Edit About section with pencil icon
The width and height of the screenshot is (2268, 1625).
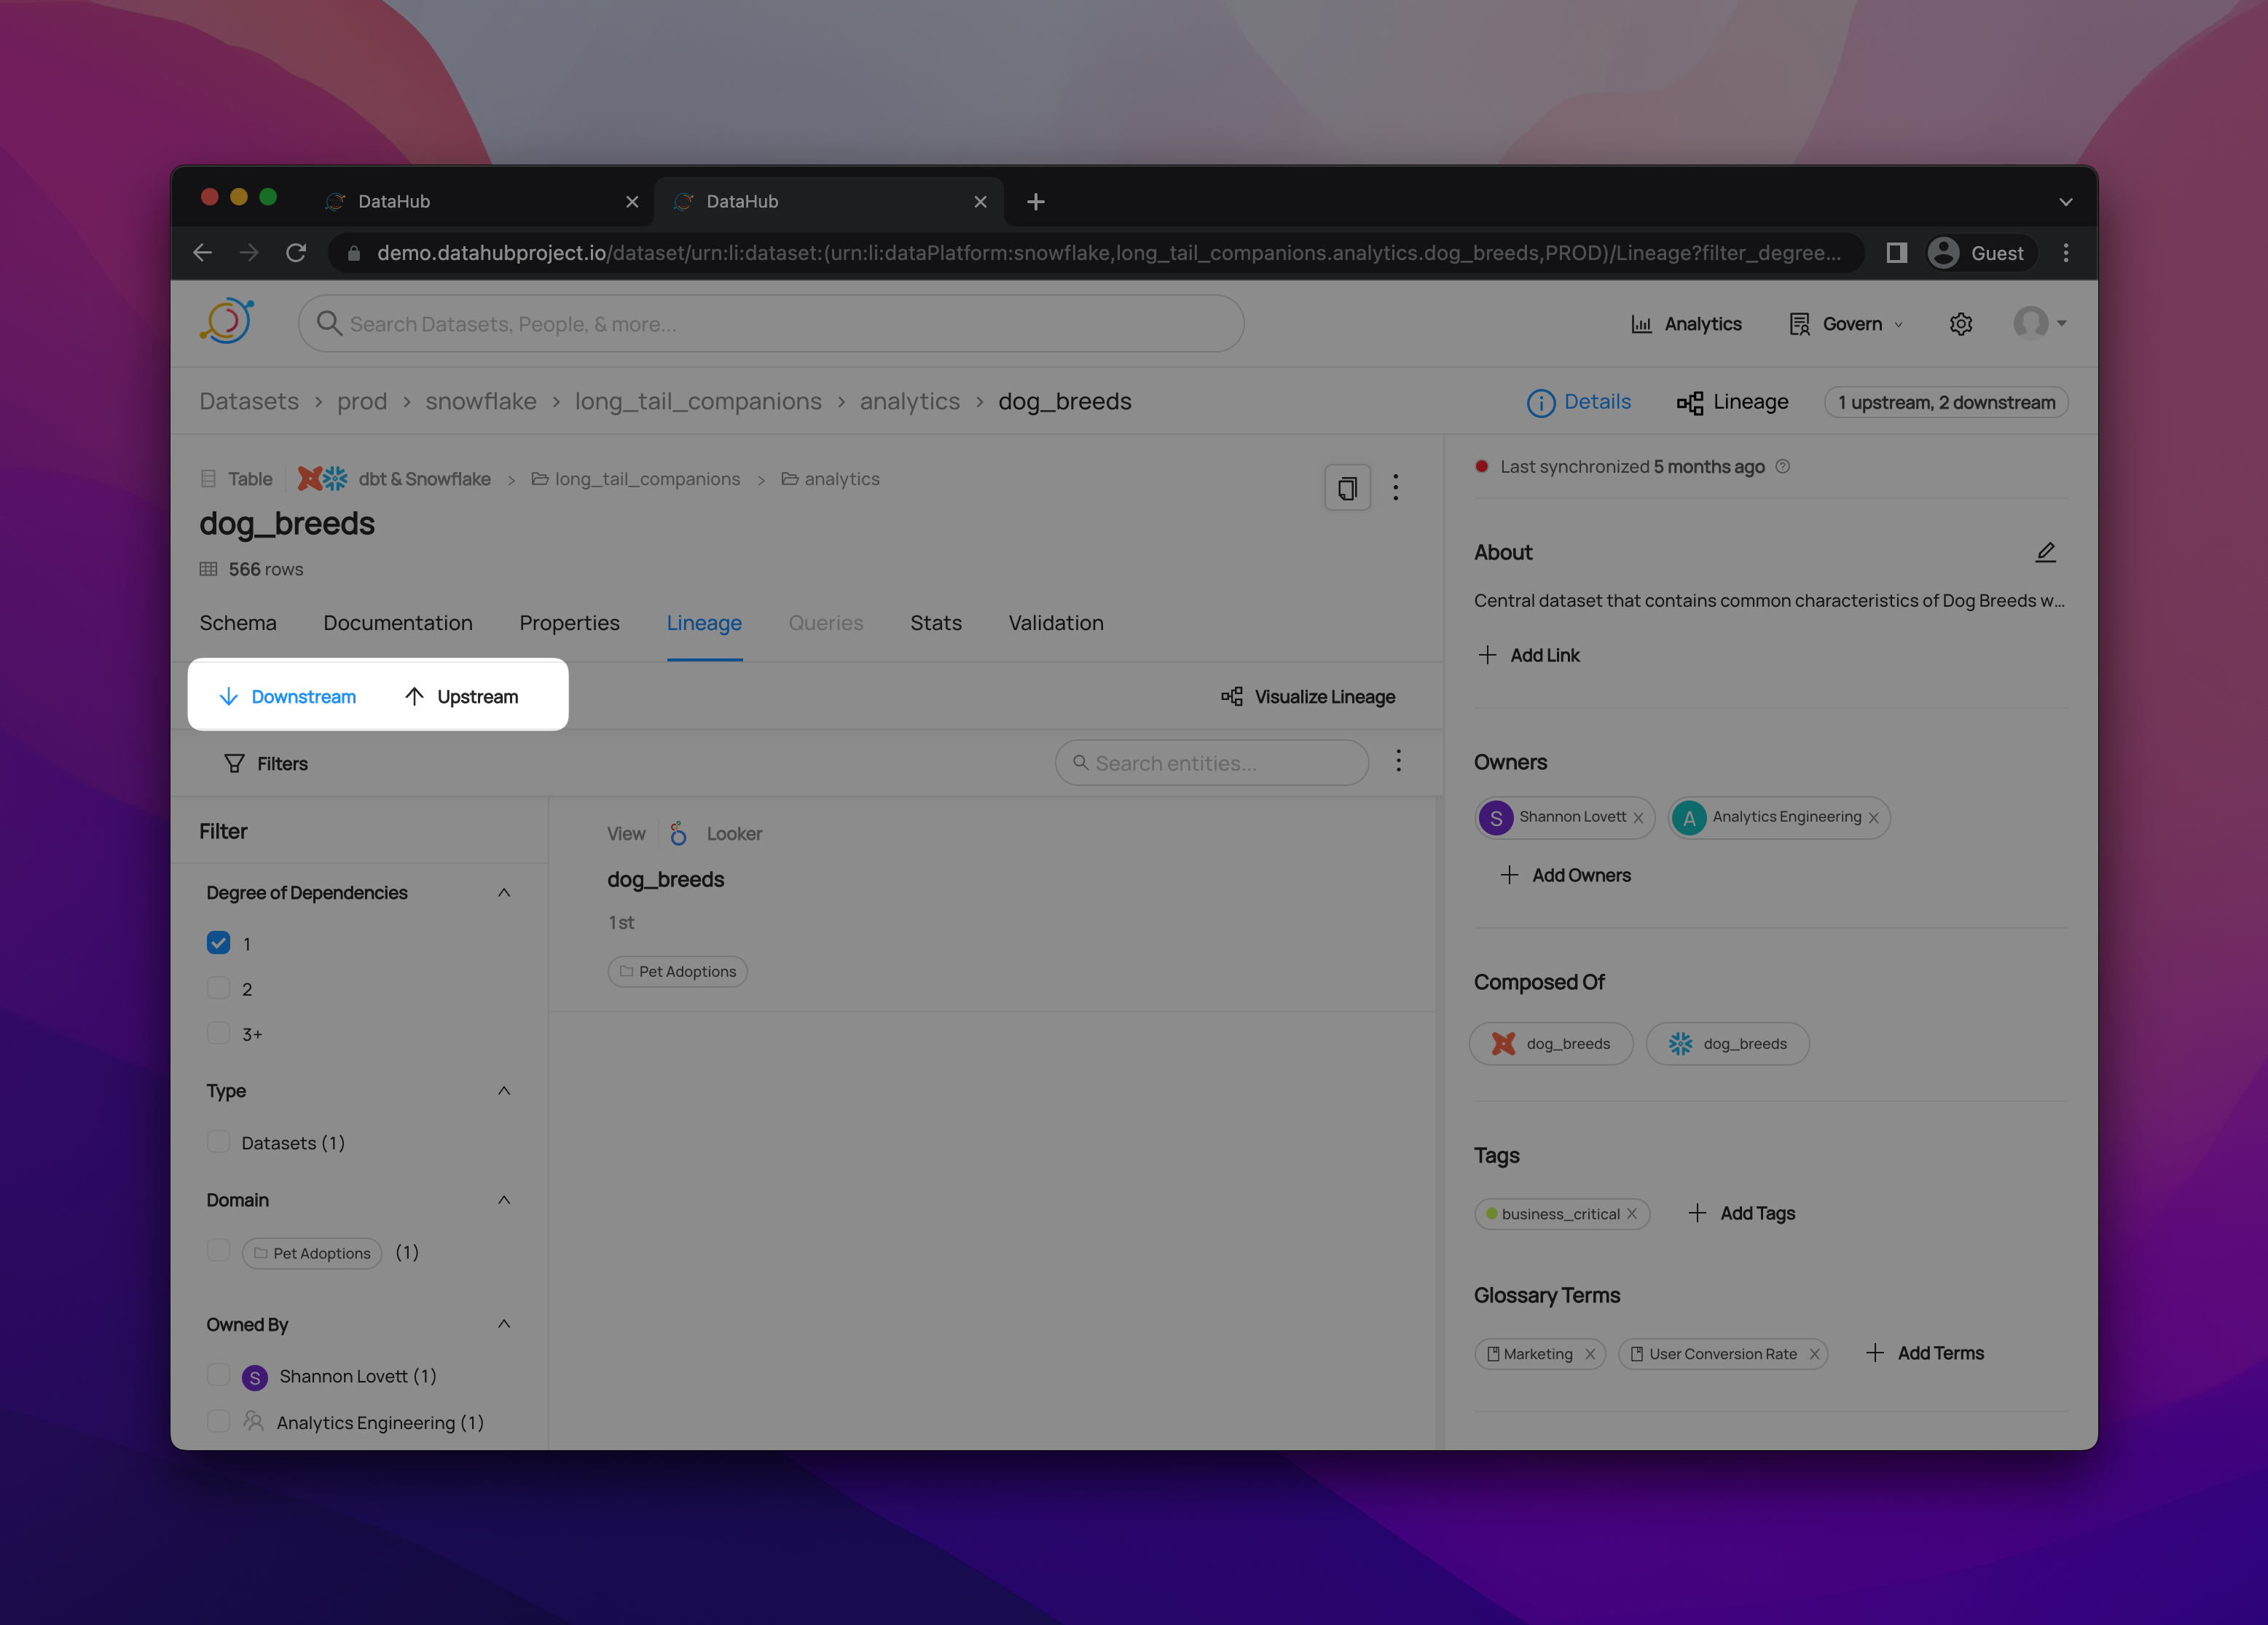click(2045, 552)
